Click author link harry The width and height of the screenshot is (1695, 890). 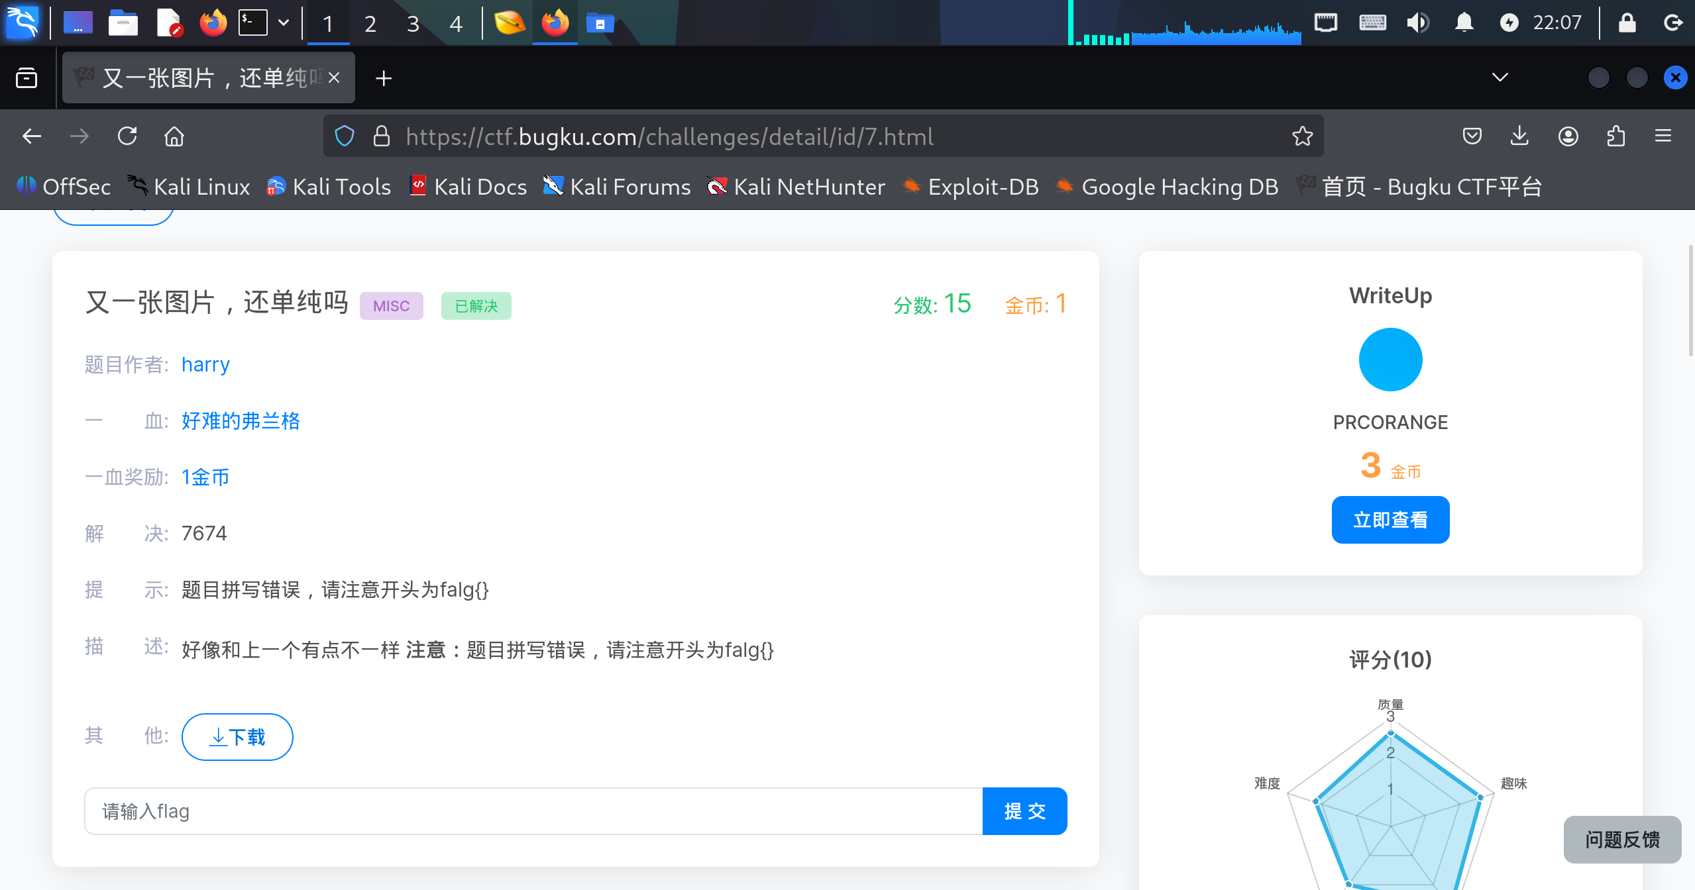tap(205, 365)
